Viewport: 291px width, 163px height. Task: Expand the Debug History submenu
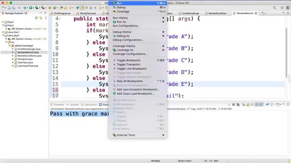138,32
